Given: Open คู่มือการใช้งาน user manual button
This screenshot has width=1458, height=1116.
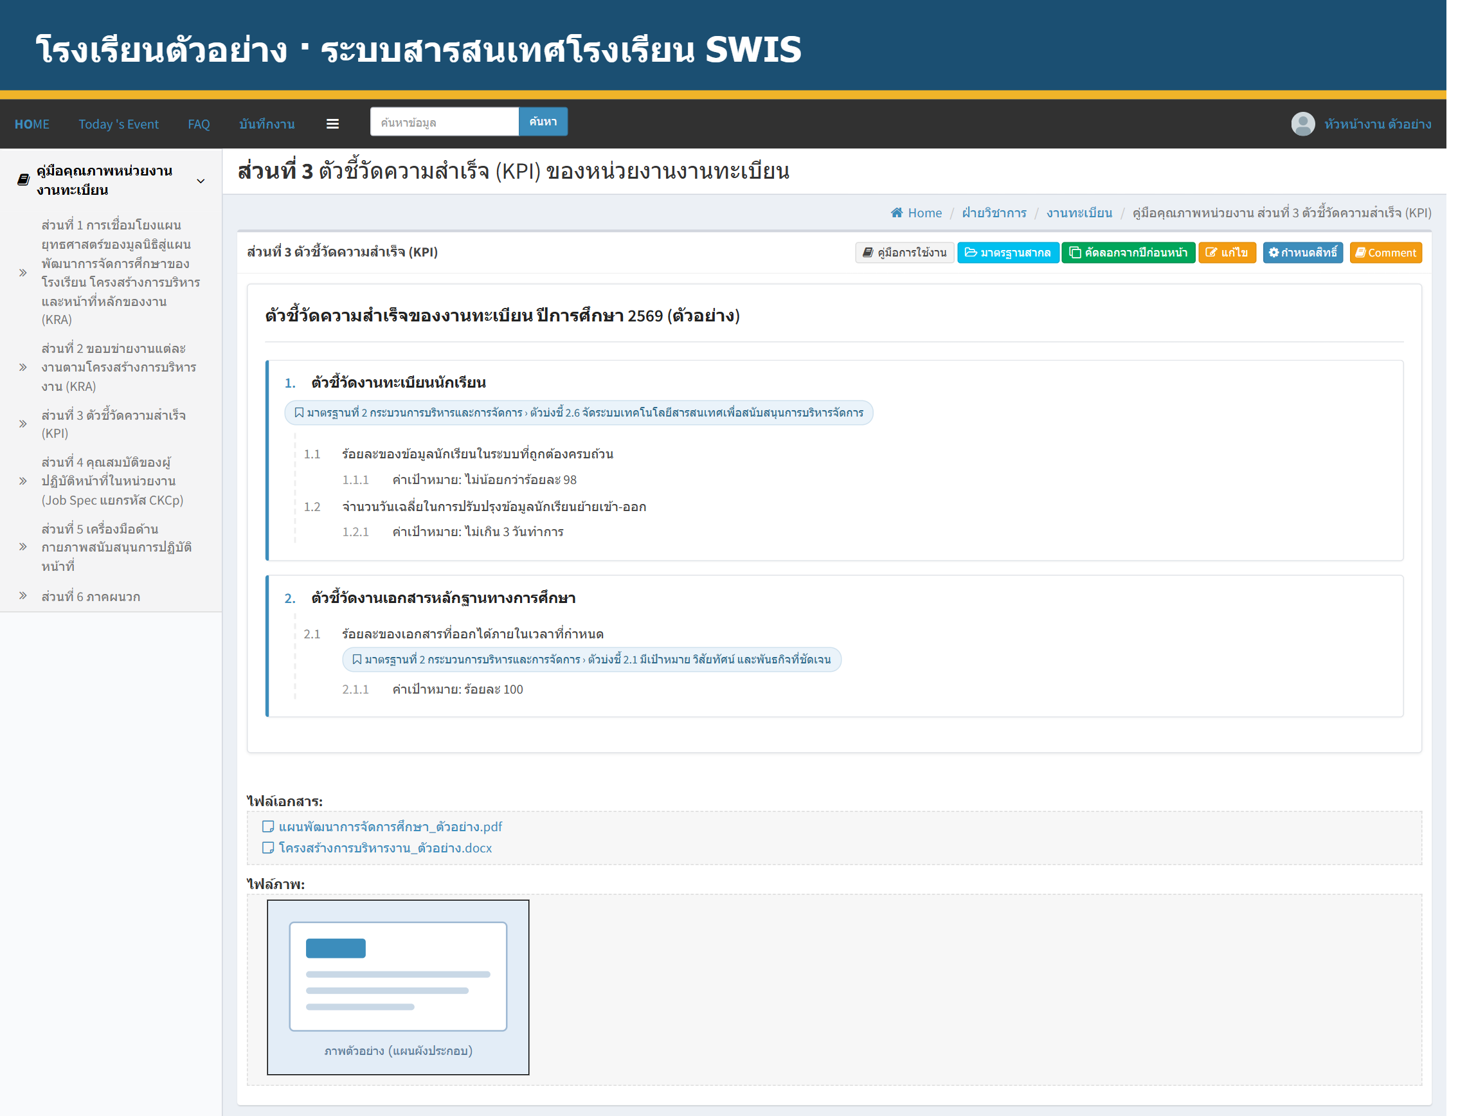Looking at the screenshot, I should pyautogui.click(x=904, y=253).
